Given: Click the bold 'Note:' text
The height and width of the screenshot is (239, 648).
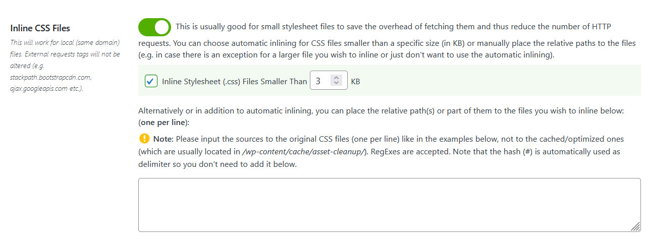Looking at the screenshot, I should 164,139.
